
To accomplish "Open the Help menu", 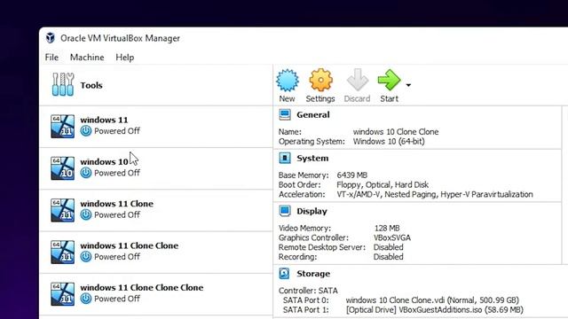I will [x=124, y=57].
